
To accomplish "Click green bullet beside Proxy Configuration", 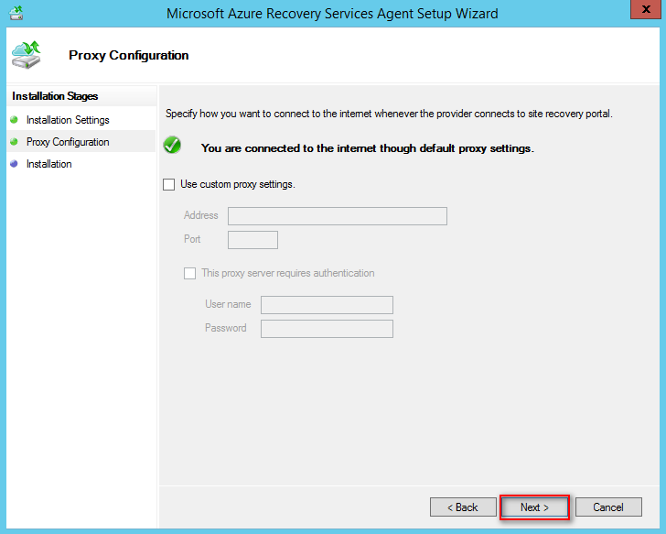I will pos(14,142).
